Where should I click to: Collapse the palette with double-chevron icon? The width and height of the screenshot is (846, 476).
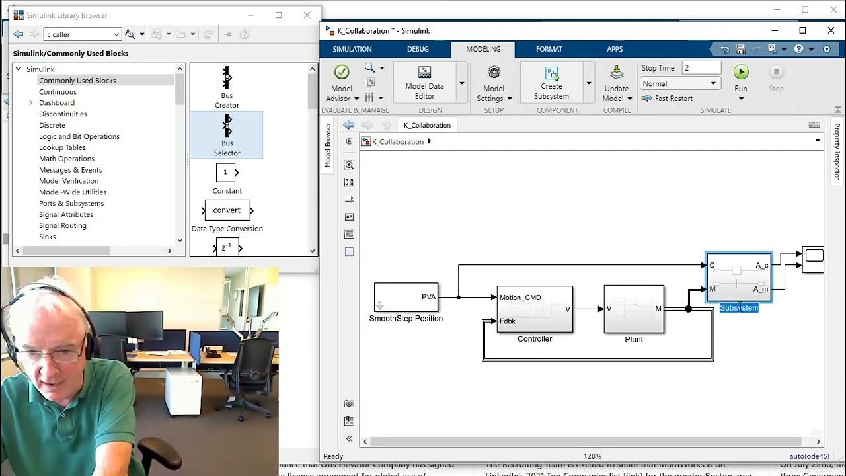pyautogui.click(x=349, y=438)
